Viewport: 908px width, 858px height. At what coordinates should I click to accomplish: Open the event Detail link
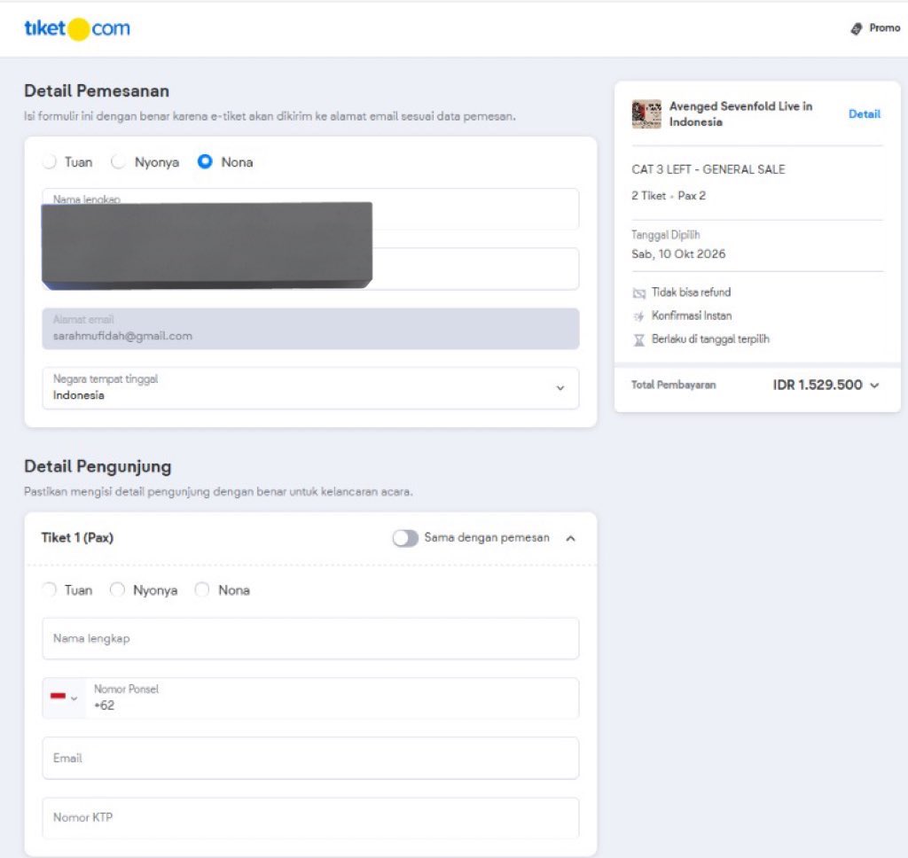(x=864, y=114)
